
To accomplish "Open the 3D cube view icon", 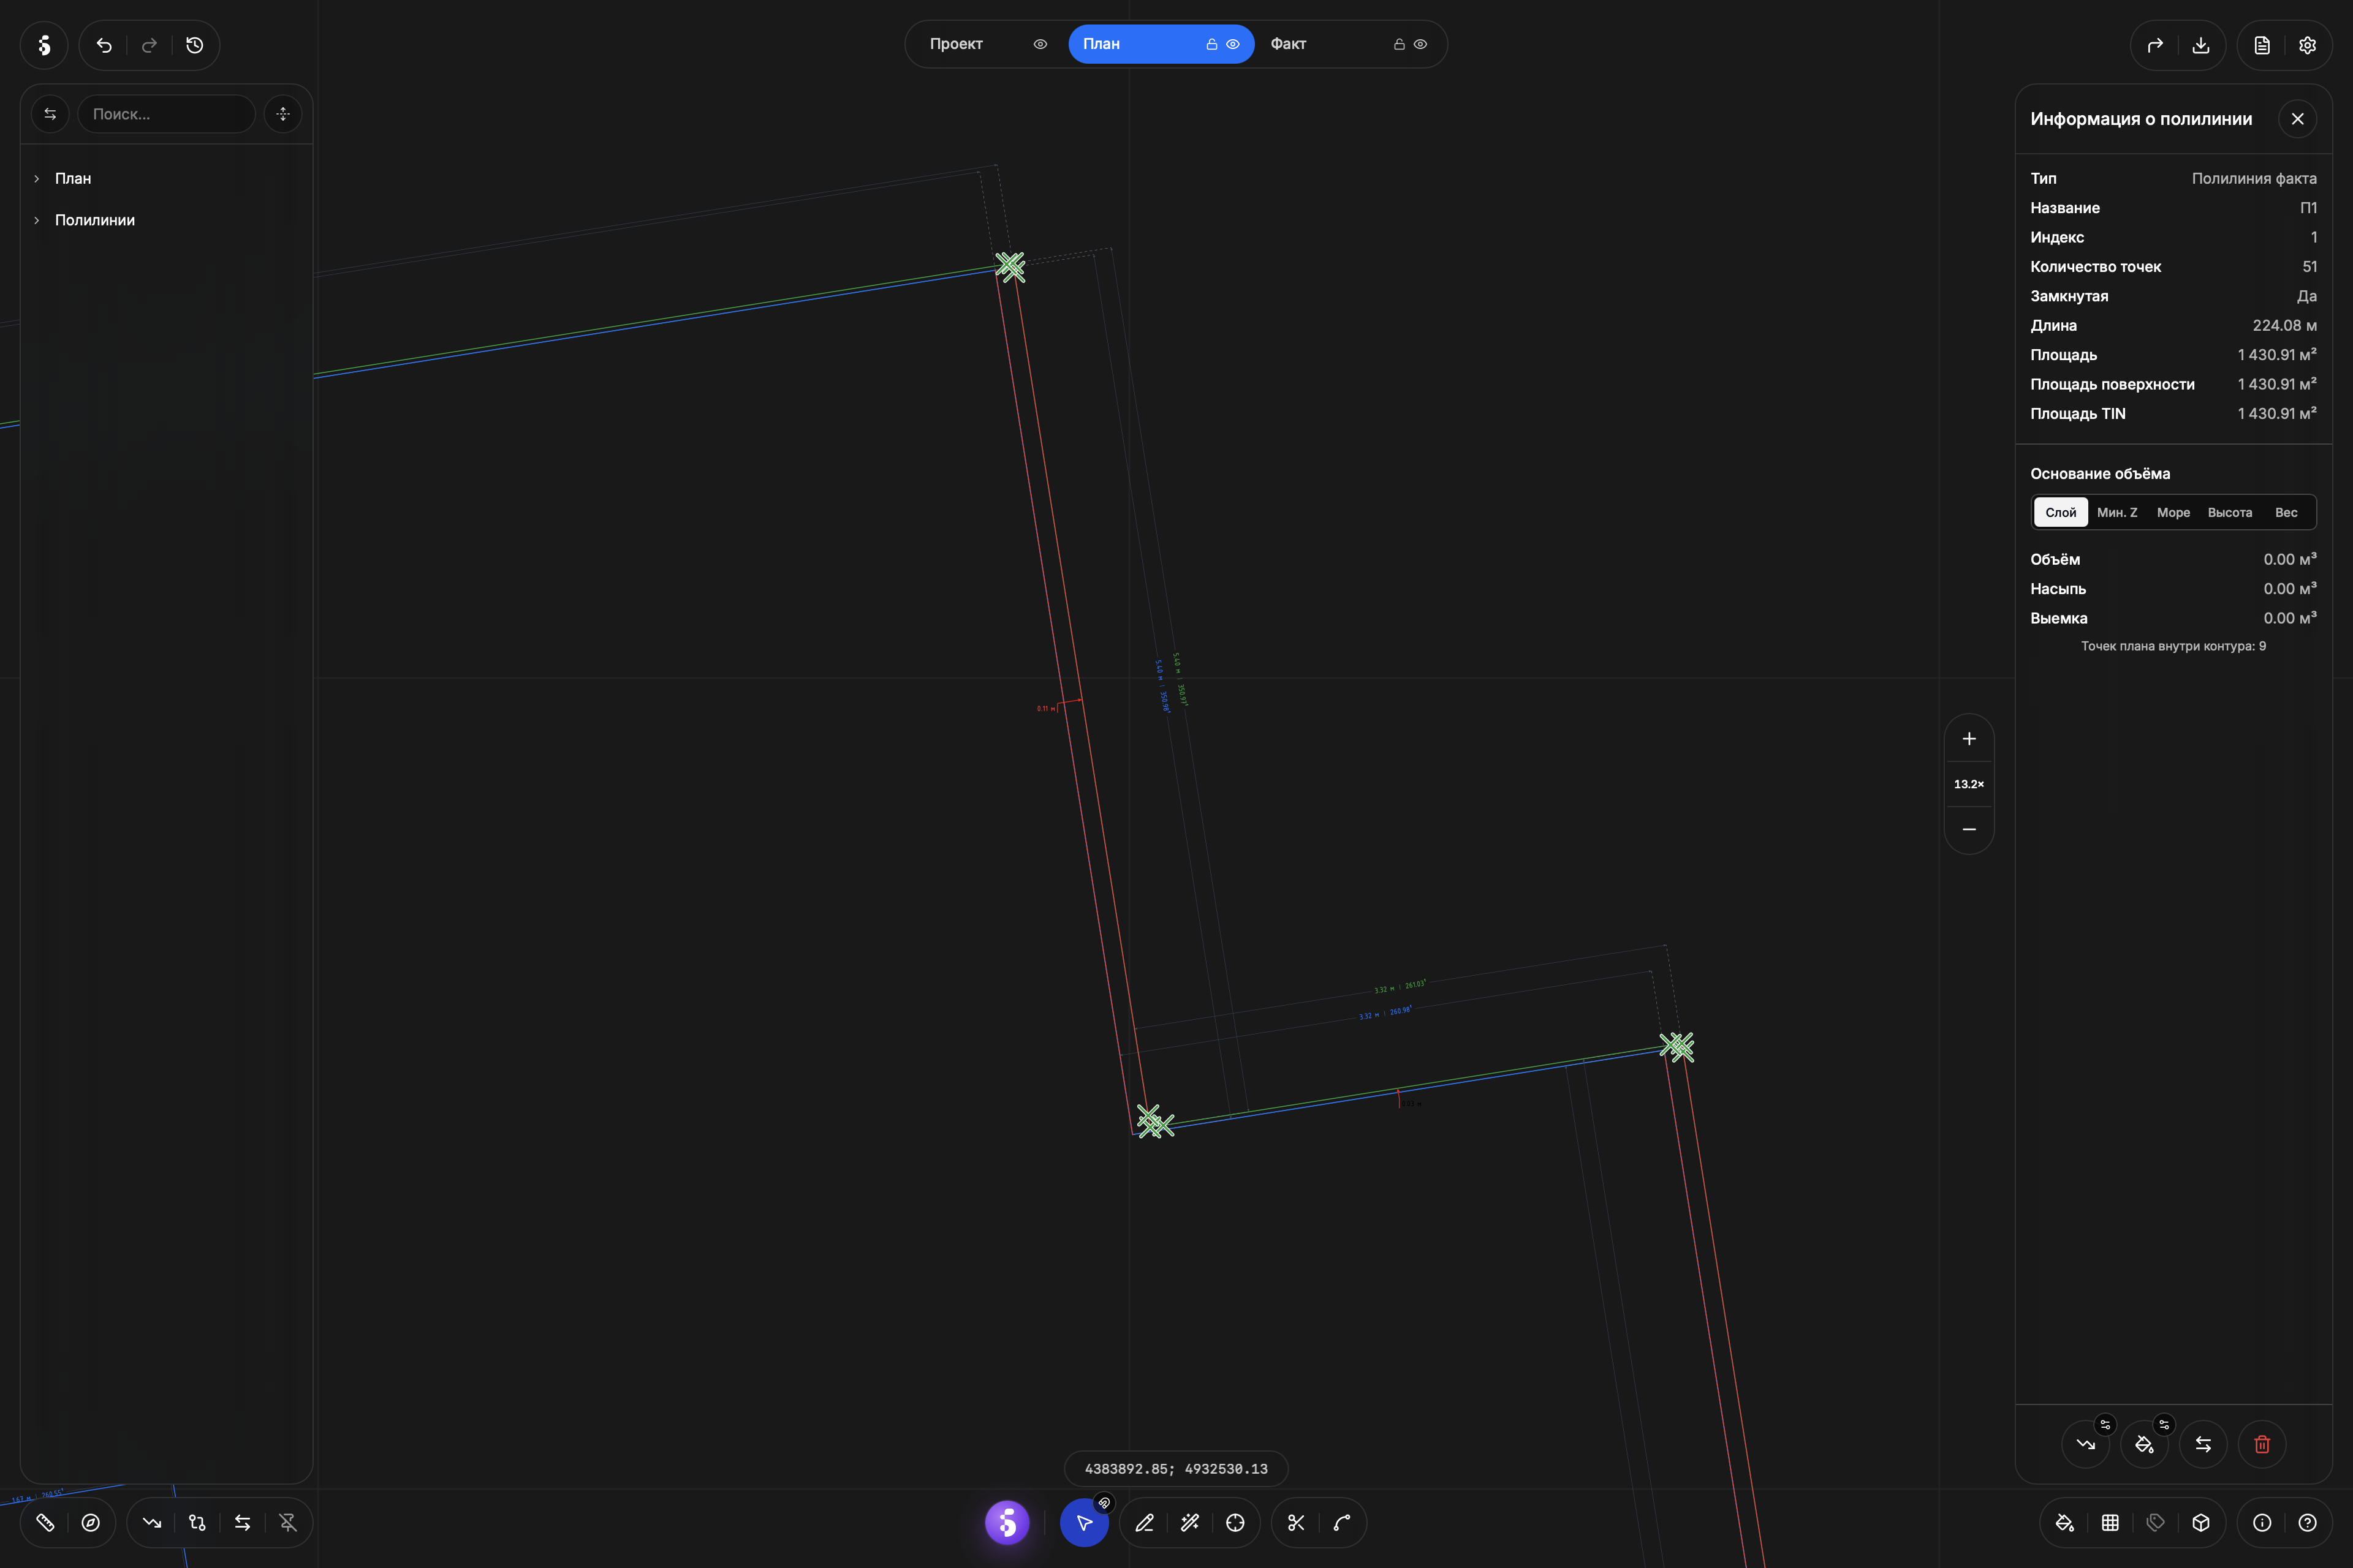I will (2200, 1522).
